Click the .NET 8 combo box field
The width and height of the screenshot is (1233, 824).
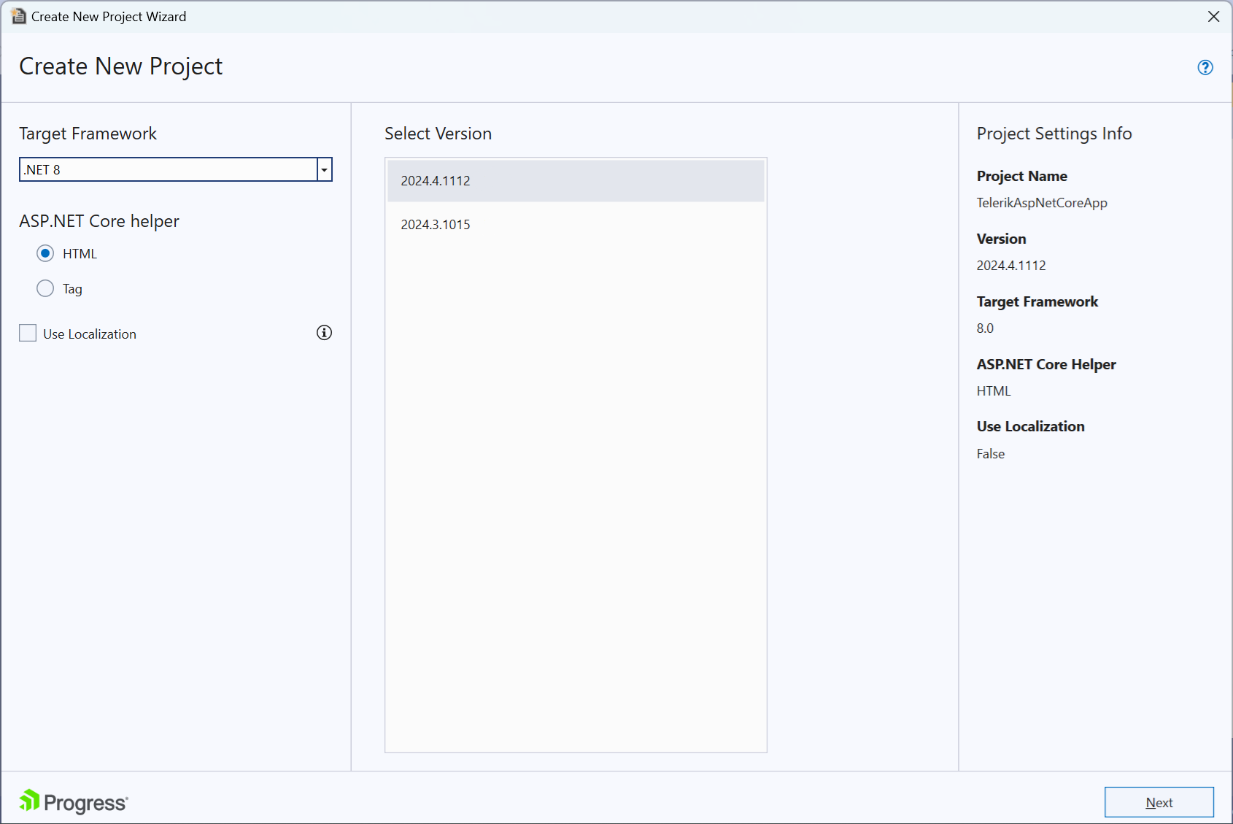click(x=168, y=169)
